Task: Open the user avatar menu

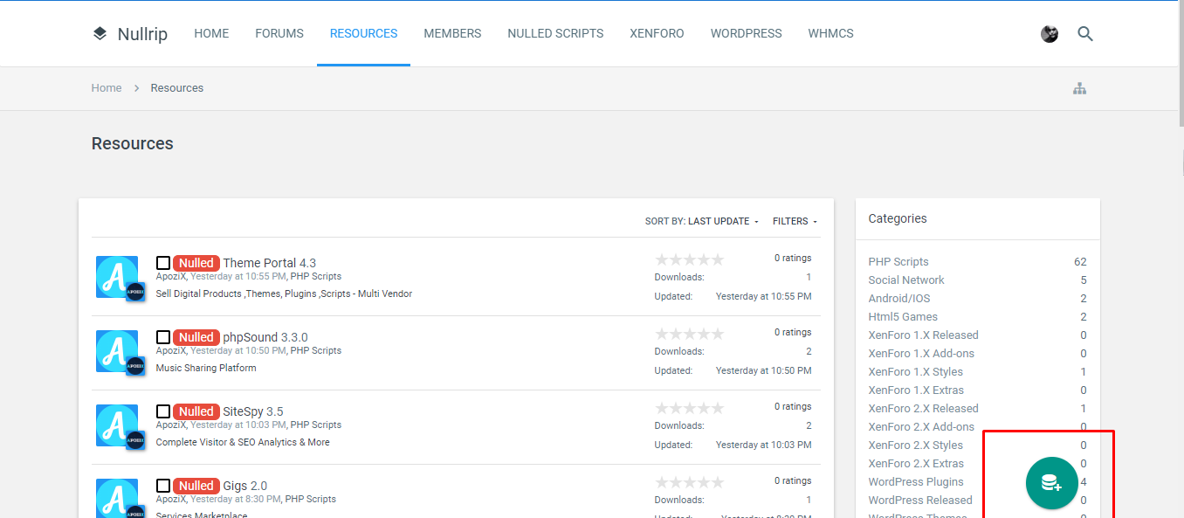Action: click(1050, 34)
